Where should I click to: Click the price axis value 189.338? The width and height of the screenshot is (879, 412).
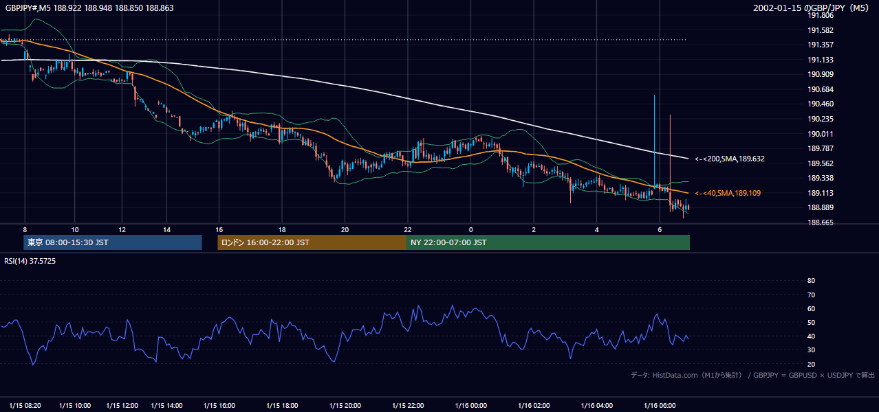(x=820, y=178)
